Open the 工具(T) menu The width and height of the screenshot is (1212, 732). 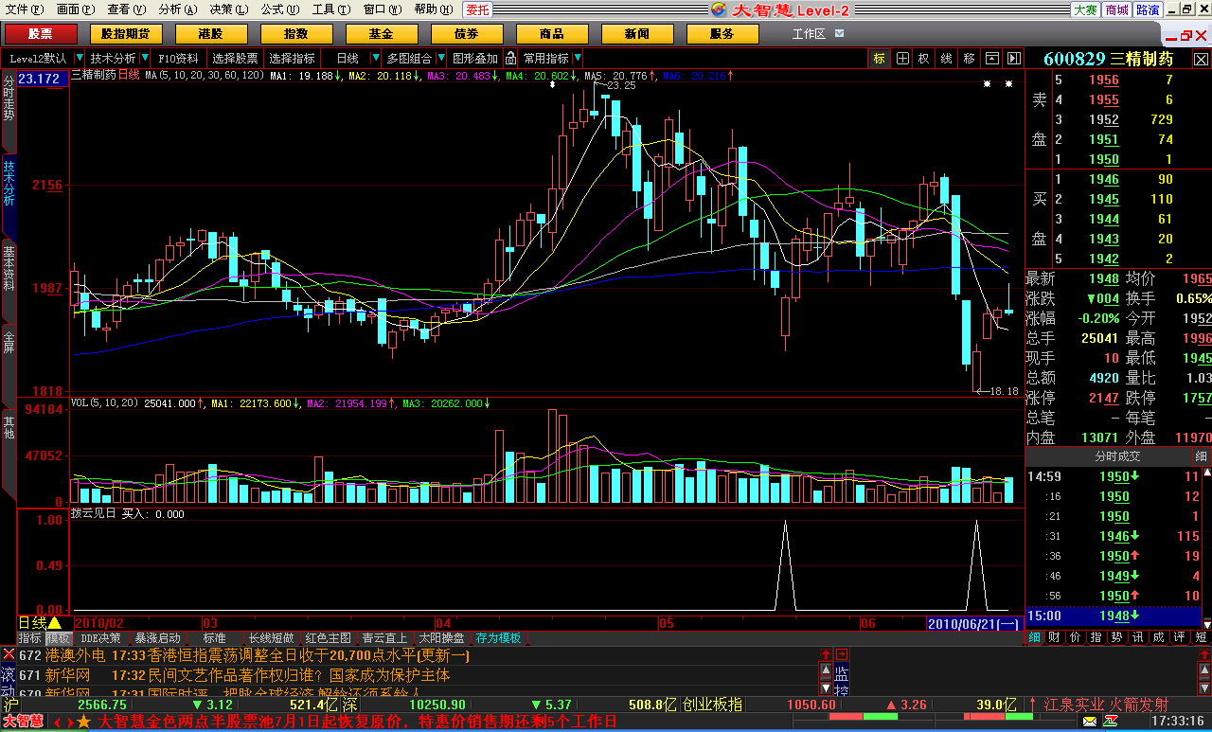[x=330, y=9]
